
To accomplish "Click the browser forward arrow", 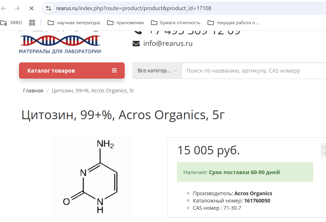I will pyautogui.click(x=17, y=8).
